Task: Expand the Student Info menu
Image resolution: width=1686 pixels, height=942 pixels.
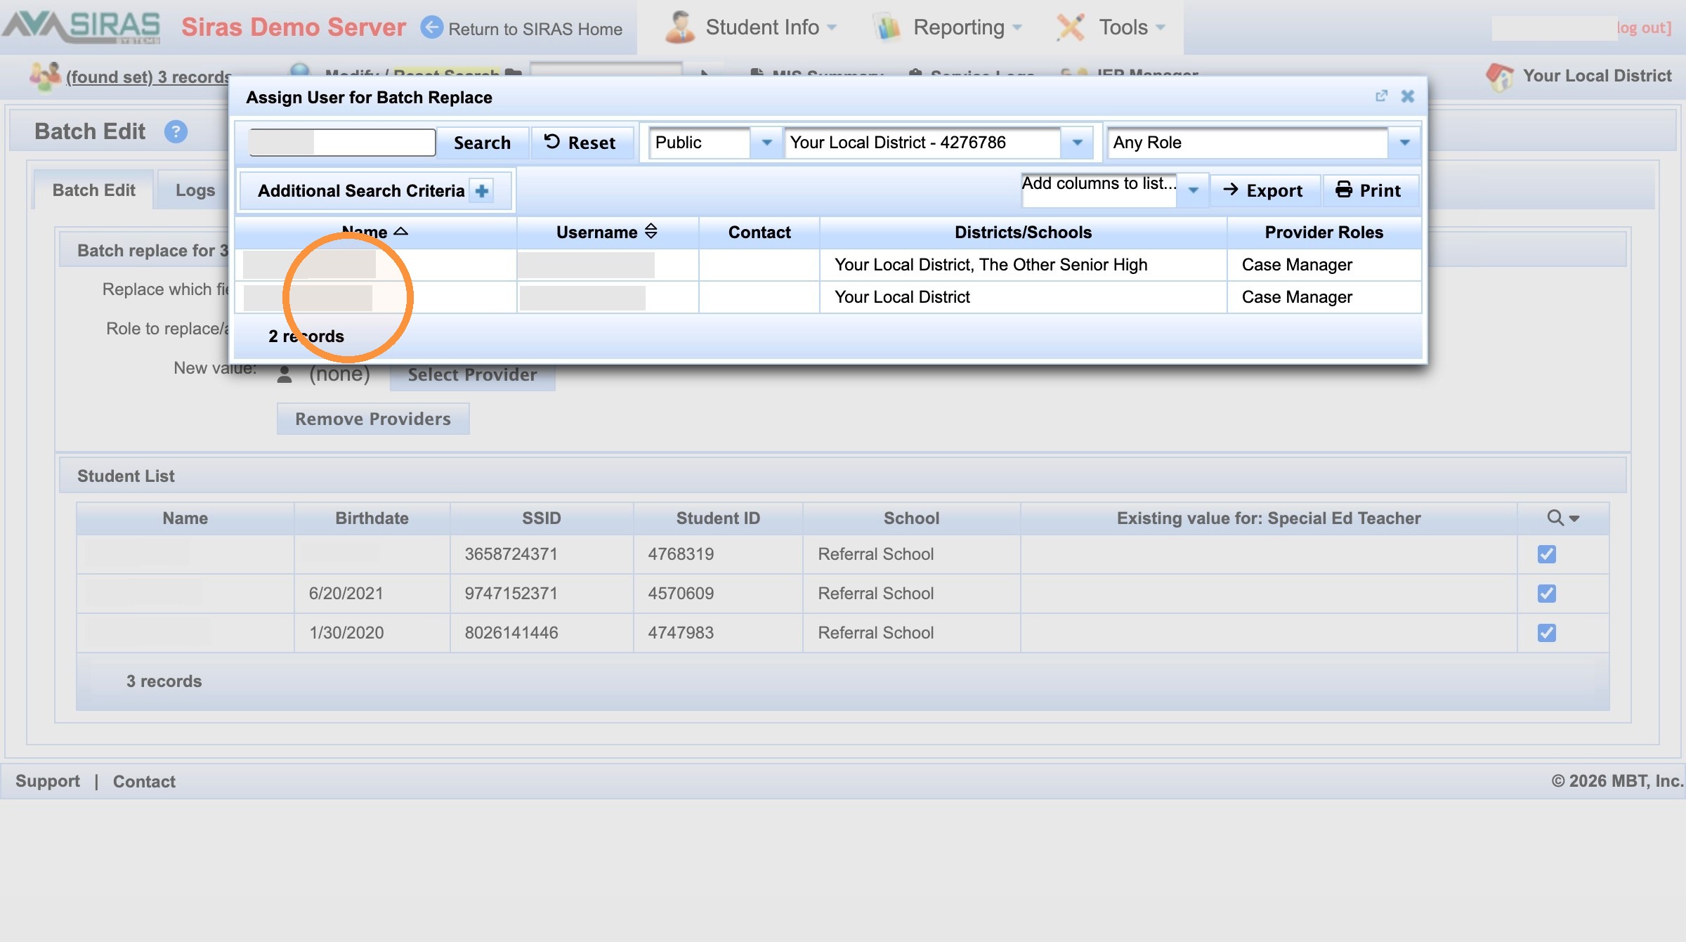Action: click(x=832, y=28)
